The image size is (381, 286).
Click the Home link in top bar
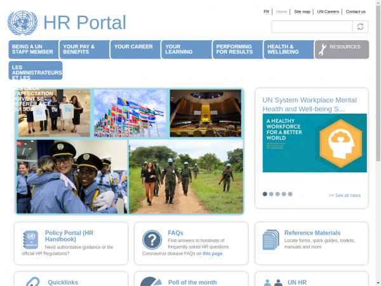coord(281,11)
